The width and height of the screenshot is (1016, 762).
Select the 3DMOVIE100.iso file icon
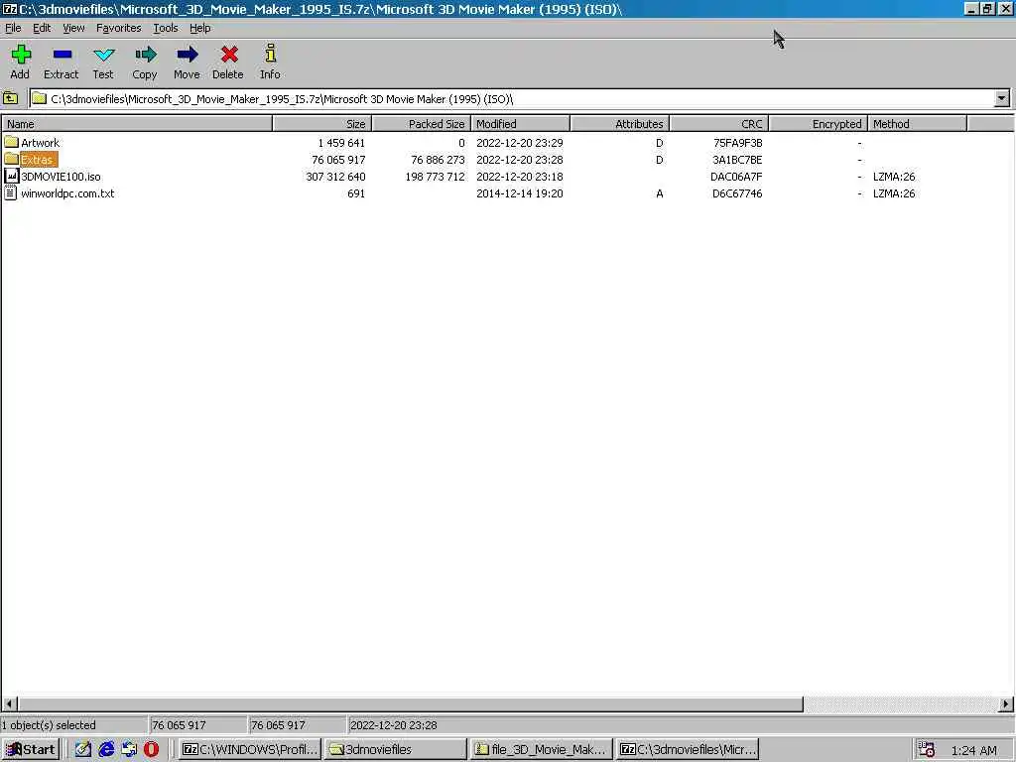click(x=11, y=176)
